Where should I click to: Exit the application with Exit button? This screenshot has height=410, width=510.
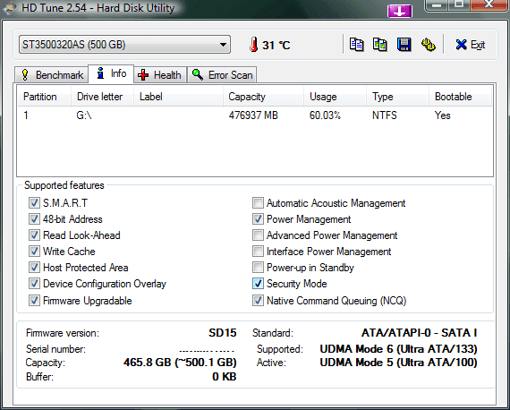[471, 45]
